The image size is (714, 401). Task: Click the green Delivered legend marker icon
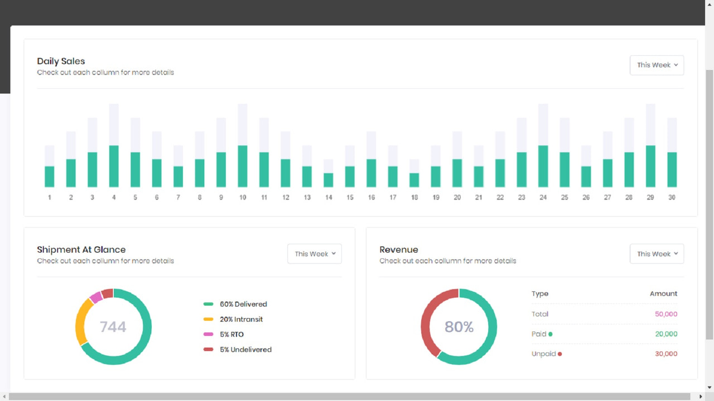pyautogui.click(x=208, y=304)
